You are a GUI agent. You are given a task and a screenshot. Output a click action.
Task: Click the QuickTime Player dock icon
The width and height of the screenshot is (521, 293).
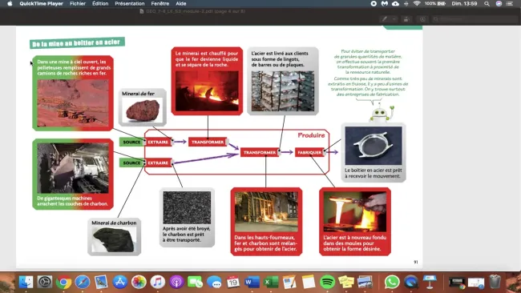(x=411, y=282)
